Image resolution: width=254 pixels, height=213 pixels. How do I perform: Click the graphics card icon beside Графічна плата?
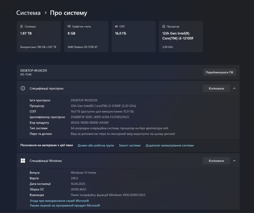tap(69, 26)
